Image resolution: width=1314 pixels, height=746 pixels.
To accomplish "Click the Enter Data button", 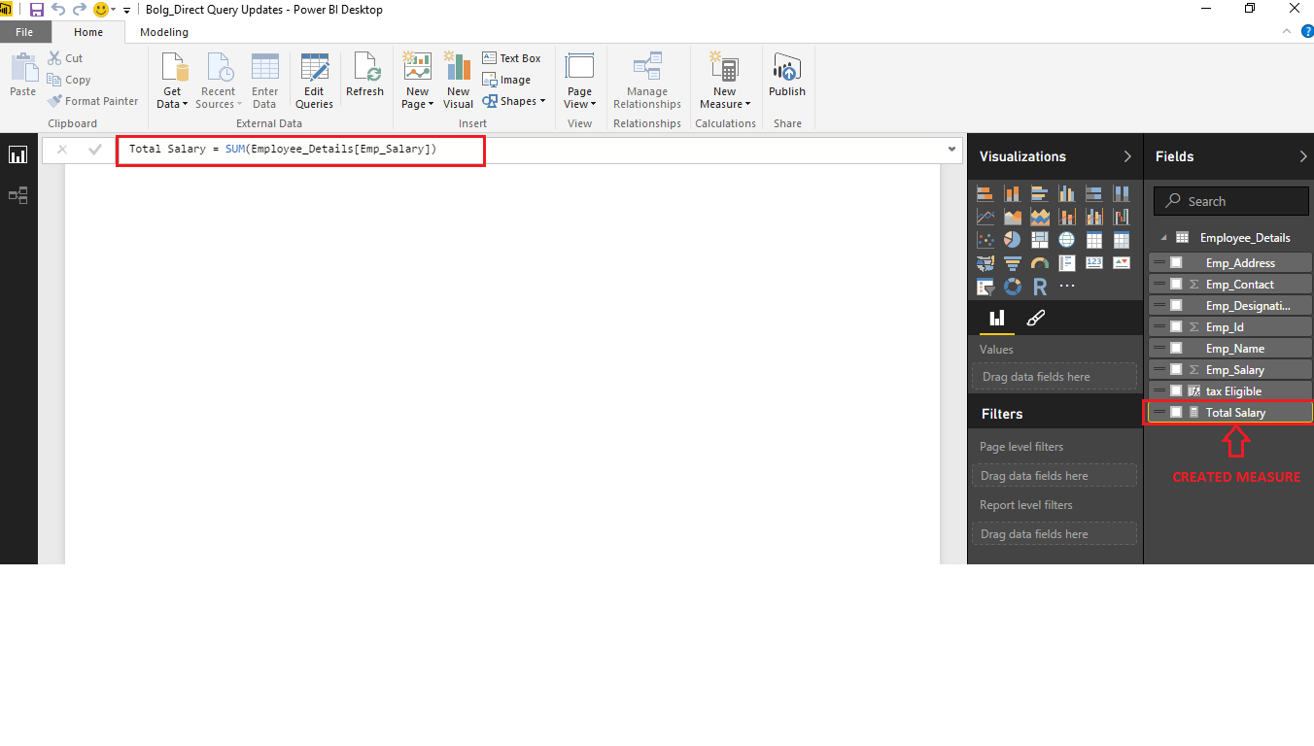I will [264, 81].
